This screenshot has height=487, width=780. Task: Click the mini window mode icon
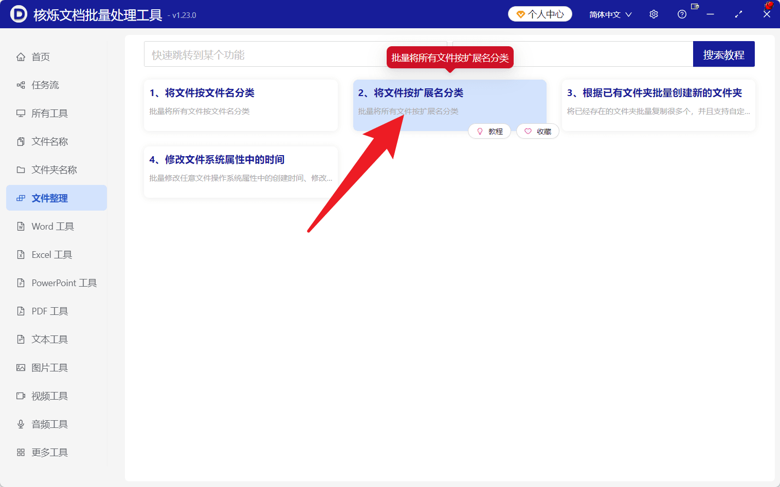point(695,6)
